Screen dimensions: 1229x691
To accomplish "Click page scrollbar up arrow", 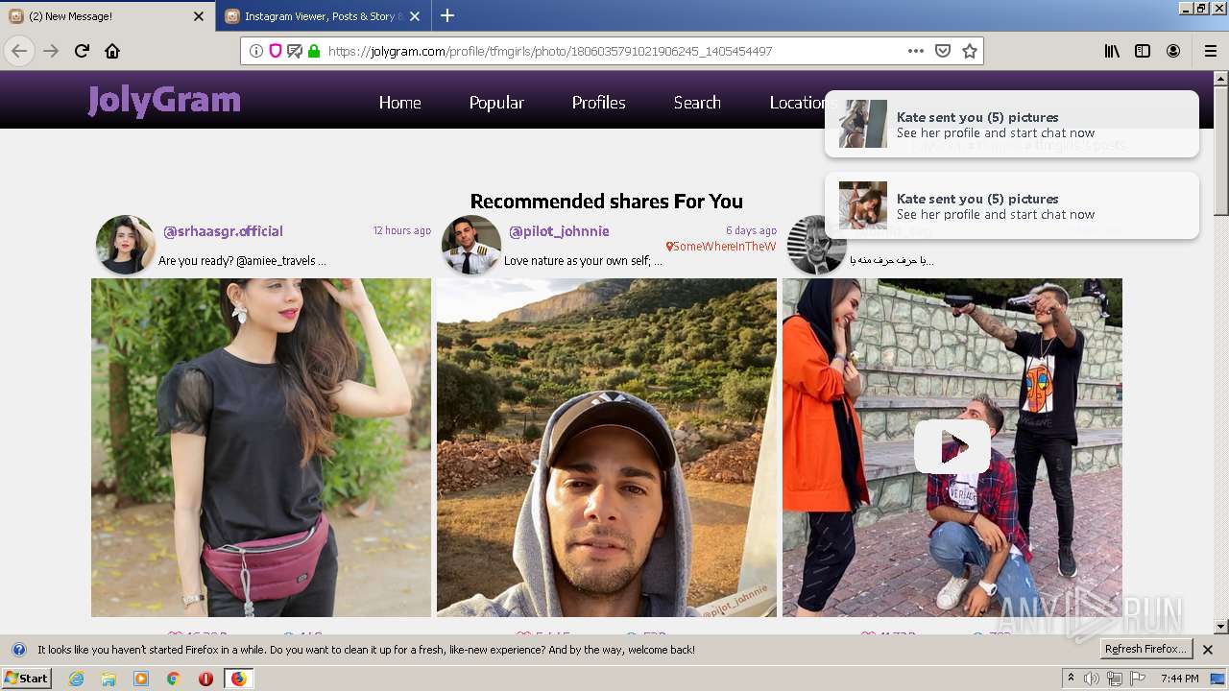I will [1221, 79].
